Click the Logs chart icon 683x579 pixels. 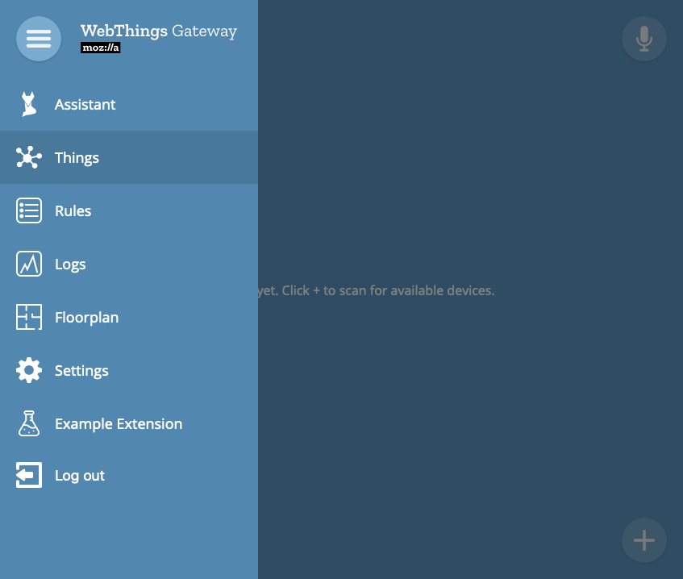pyautogui.click(x=29, y=264)
